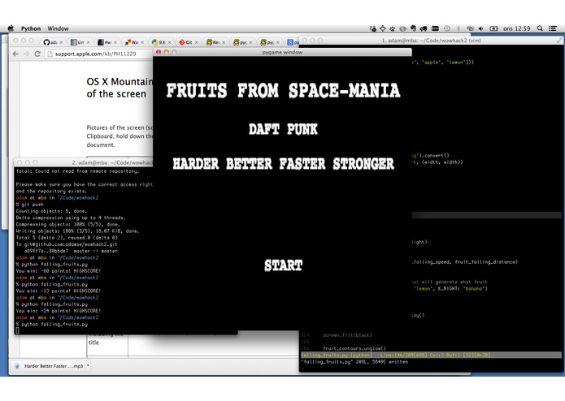The height and width of the screenshot is (401, 565).
Task: Go back in the Chrome browser
Action: click(x=15, y=54)
